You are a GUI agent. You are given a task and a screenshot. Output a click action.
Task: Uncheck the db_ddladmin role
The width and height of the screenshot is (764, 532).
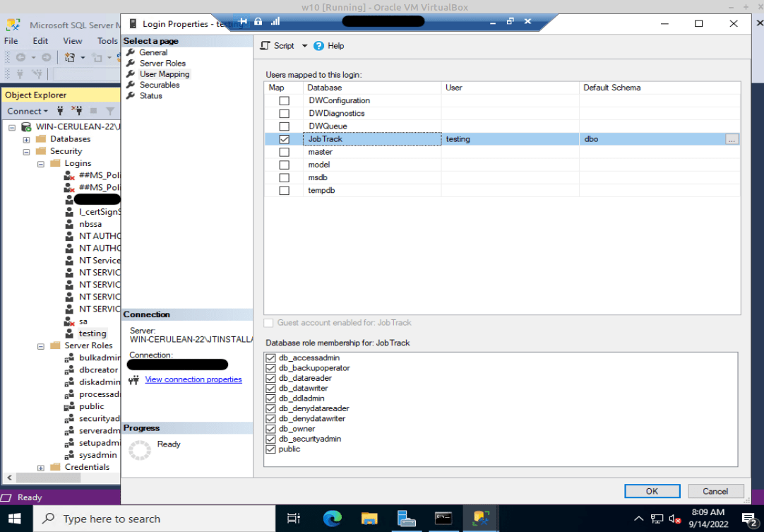click(271, 398)
